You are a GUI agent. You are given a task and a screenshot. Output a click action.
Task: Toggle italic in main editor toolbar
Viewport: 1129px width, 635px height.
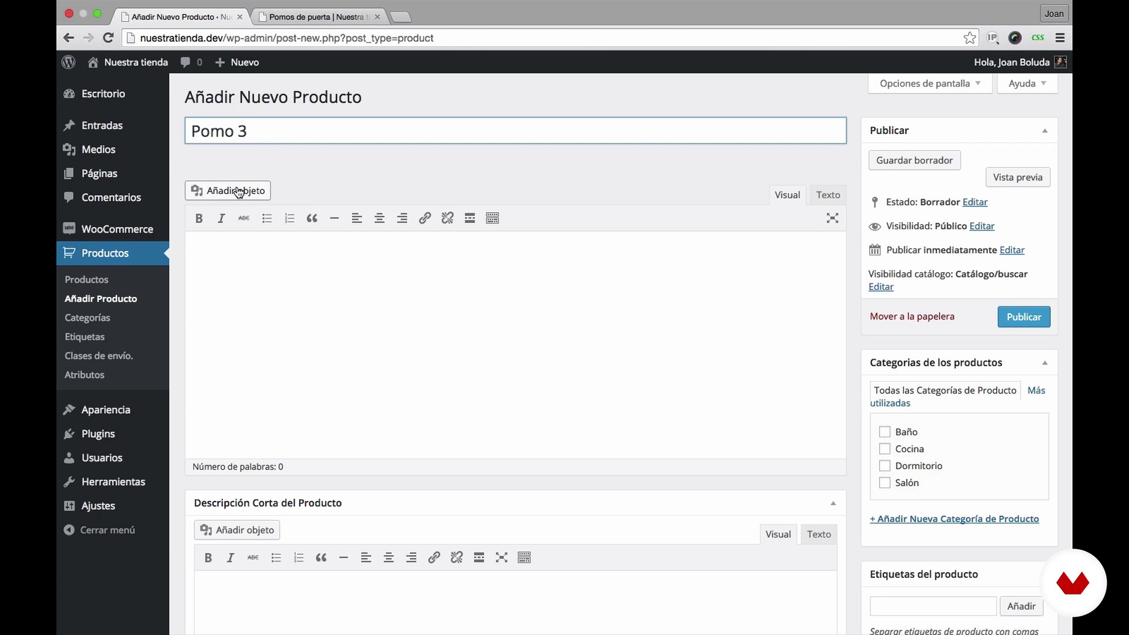(221, 218)
